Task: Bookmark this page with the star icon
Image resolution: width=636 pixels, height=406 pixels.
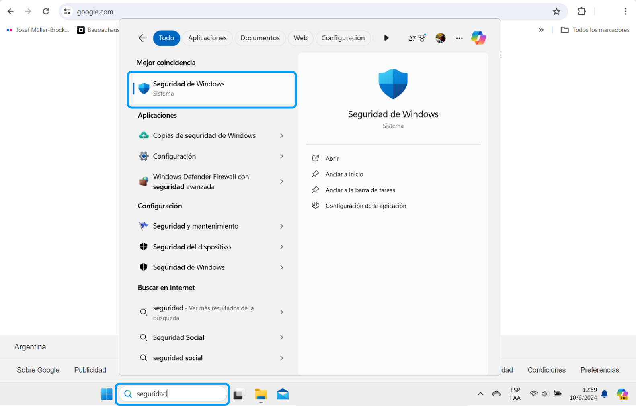Action: click(556, 12)
